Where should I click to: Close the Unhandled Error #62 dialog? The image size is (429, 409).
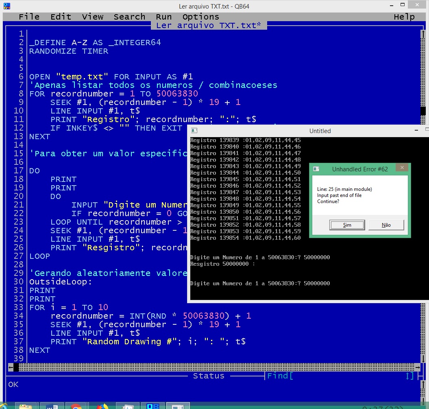(402, 168)
